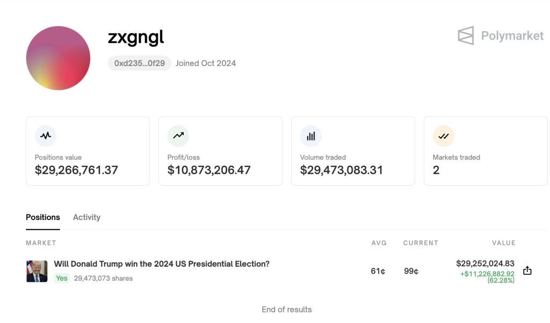Screen dimensions: 550x323
Task: Click the username zxgngl
Action: tap(136, 36)
